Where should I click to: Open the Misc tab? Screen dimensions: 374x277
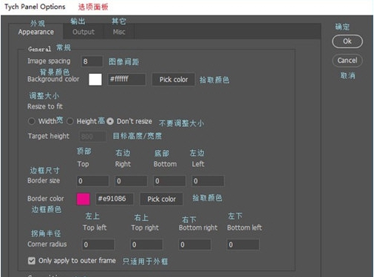click(x=119, y=32)
